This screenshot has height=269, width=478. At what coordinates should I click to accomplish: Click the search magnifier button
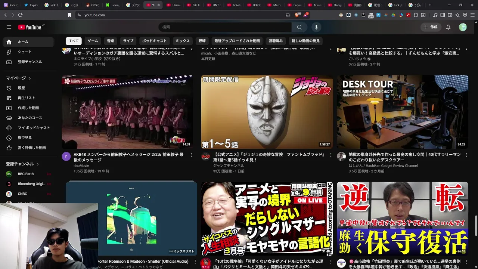tap(299, 27)
